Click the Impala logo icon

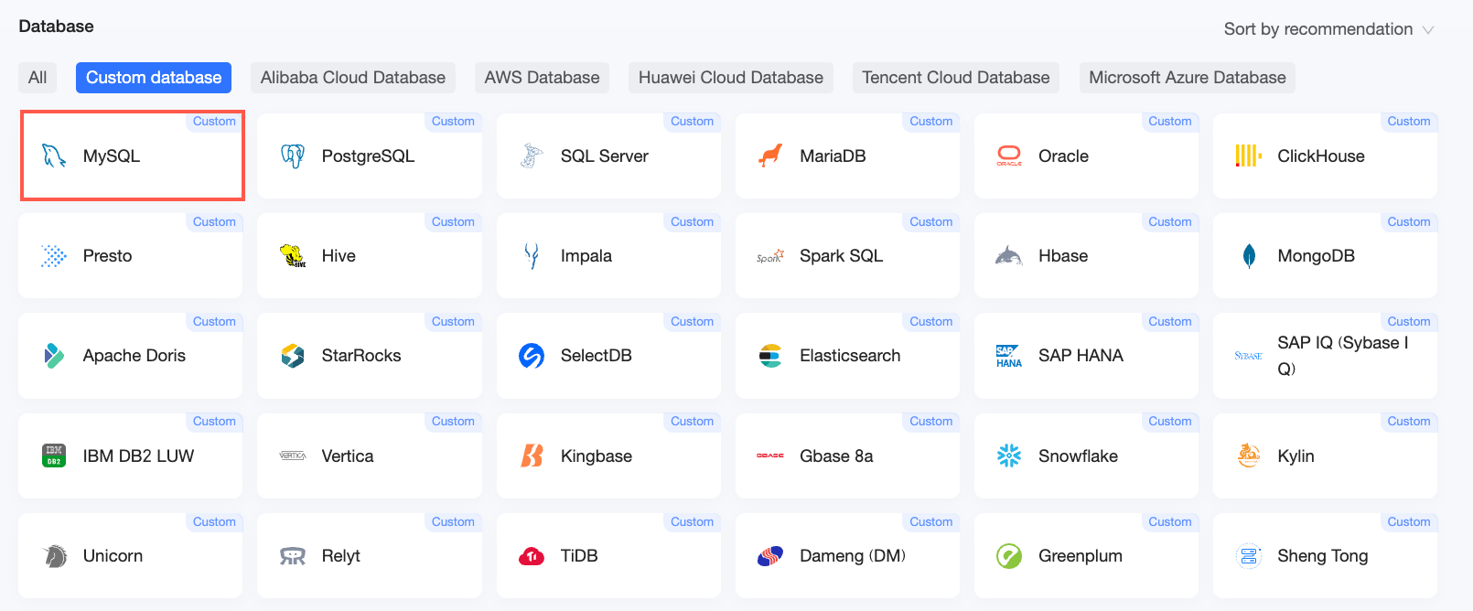click(532, 256)
